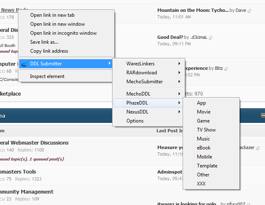Choose Open link in incognito window
The image size is (265, 205).
coord(63,33)
